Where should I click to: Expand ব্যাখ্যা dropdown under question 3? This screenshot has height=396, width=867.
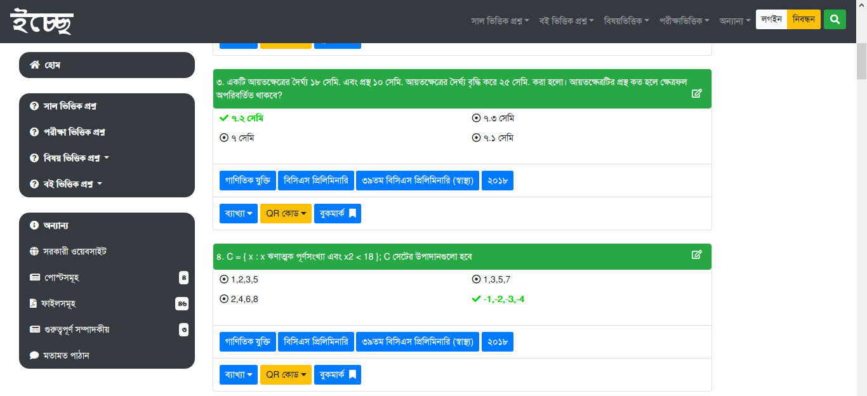(x=239, y=214)
